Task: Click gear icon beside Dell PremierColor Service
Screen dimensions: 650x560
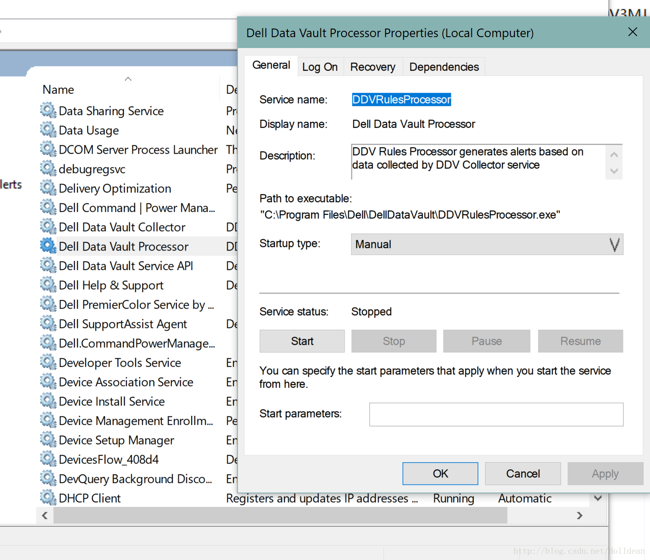Action: click(48, 304)
